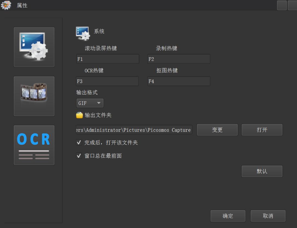297x228 pixels.
Task: Switch to the video recording settings tab
Action: (34, 96)
